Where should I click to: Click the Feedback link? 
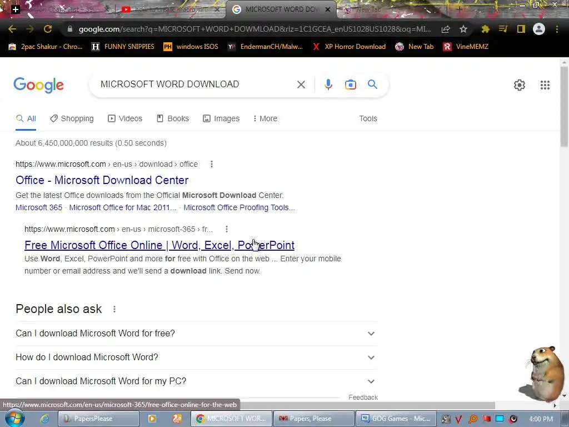pyautogui.click(x=363, y=397)
